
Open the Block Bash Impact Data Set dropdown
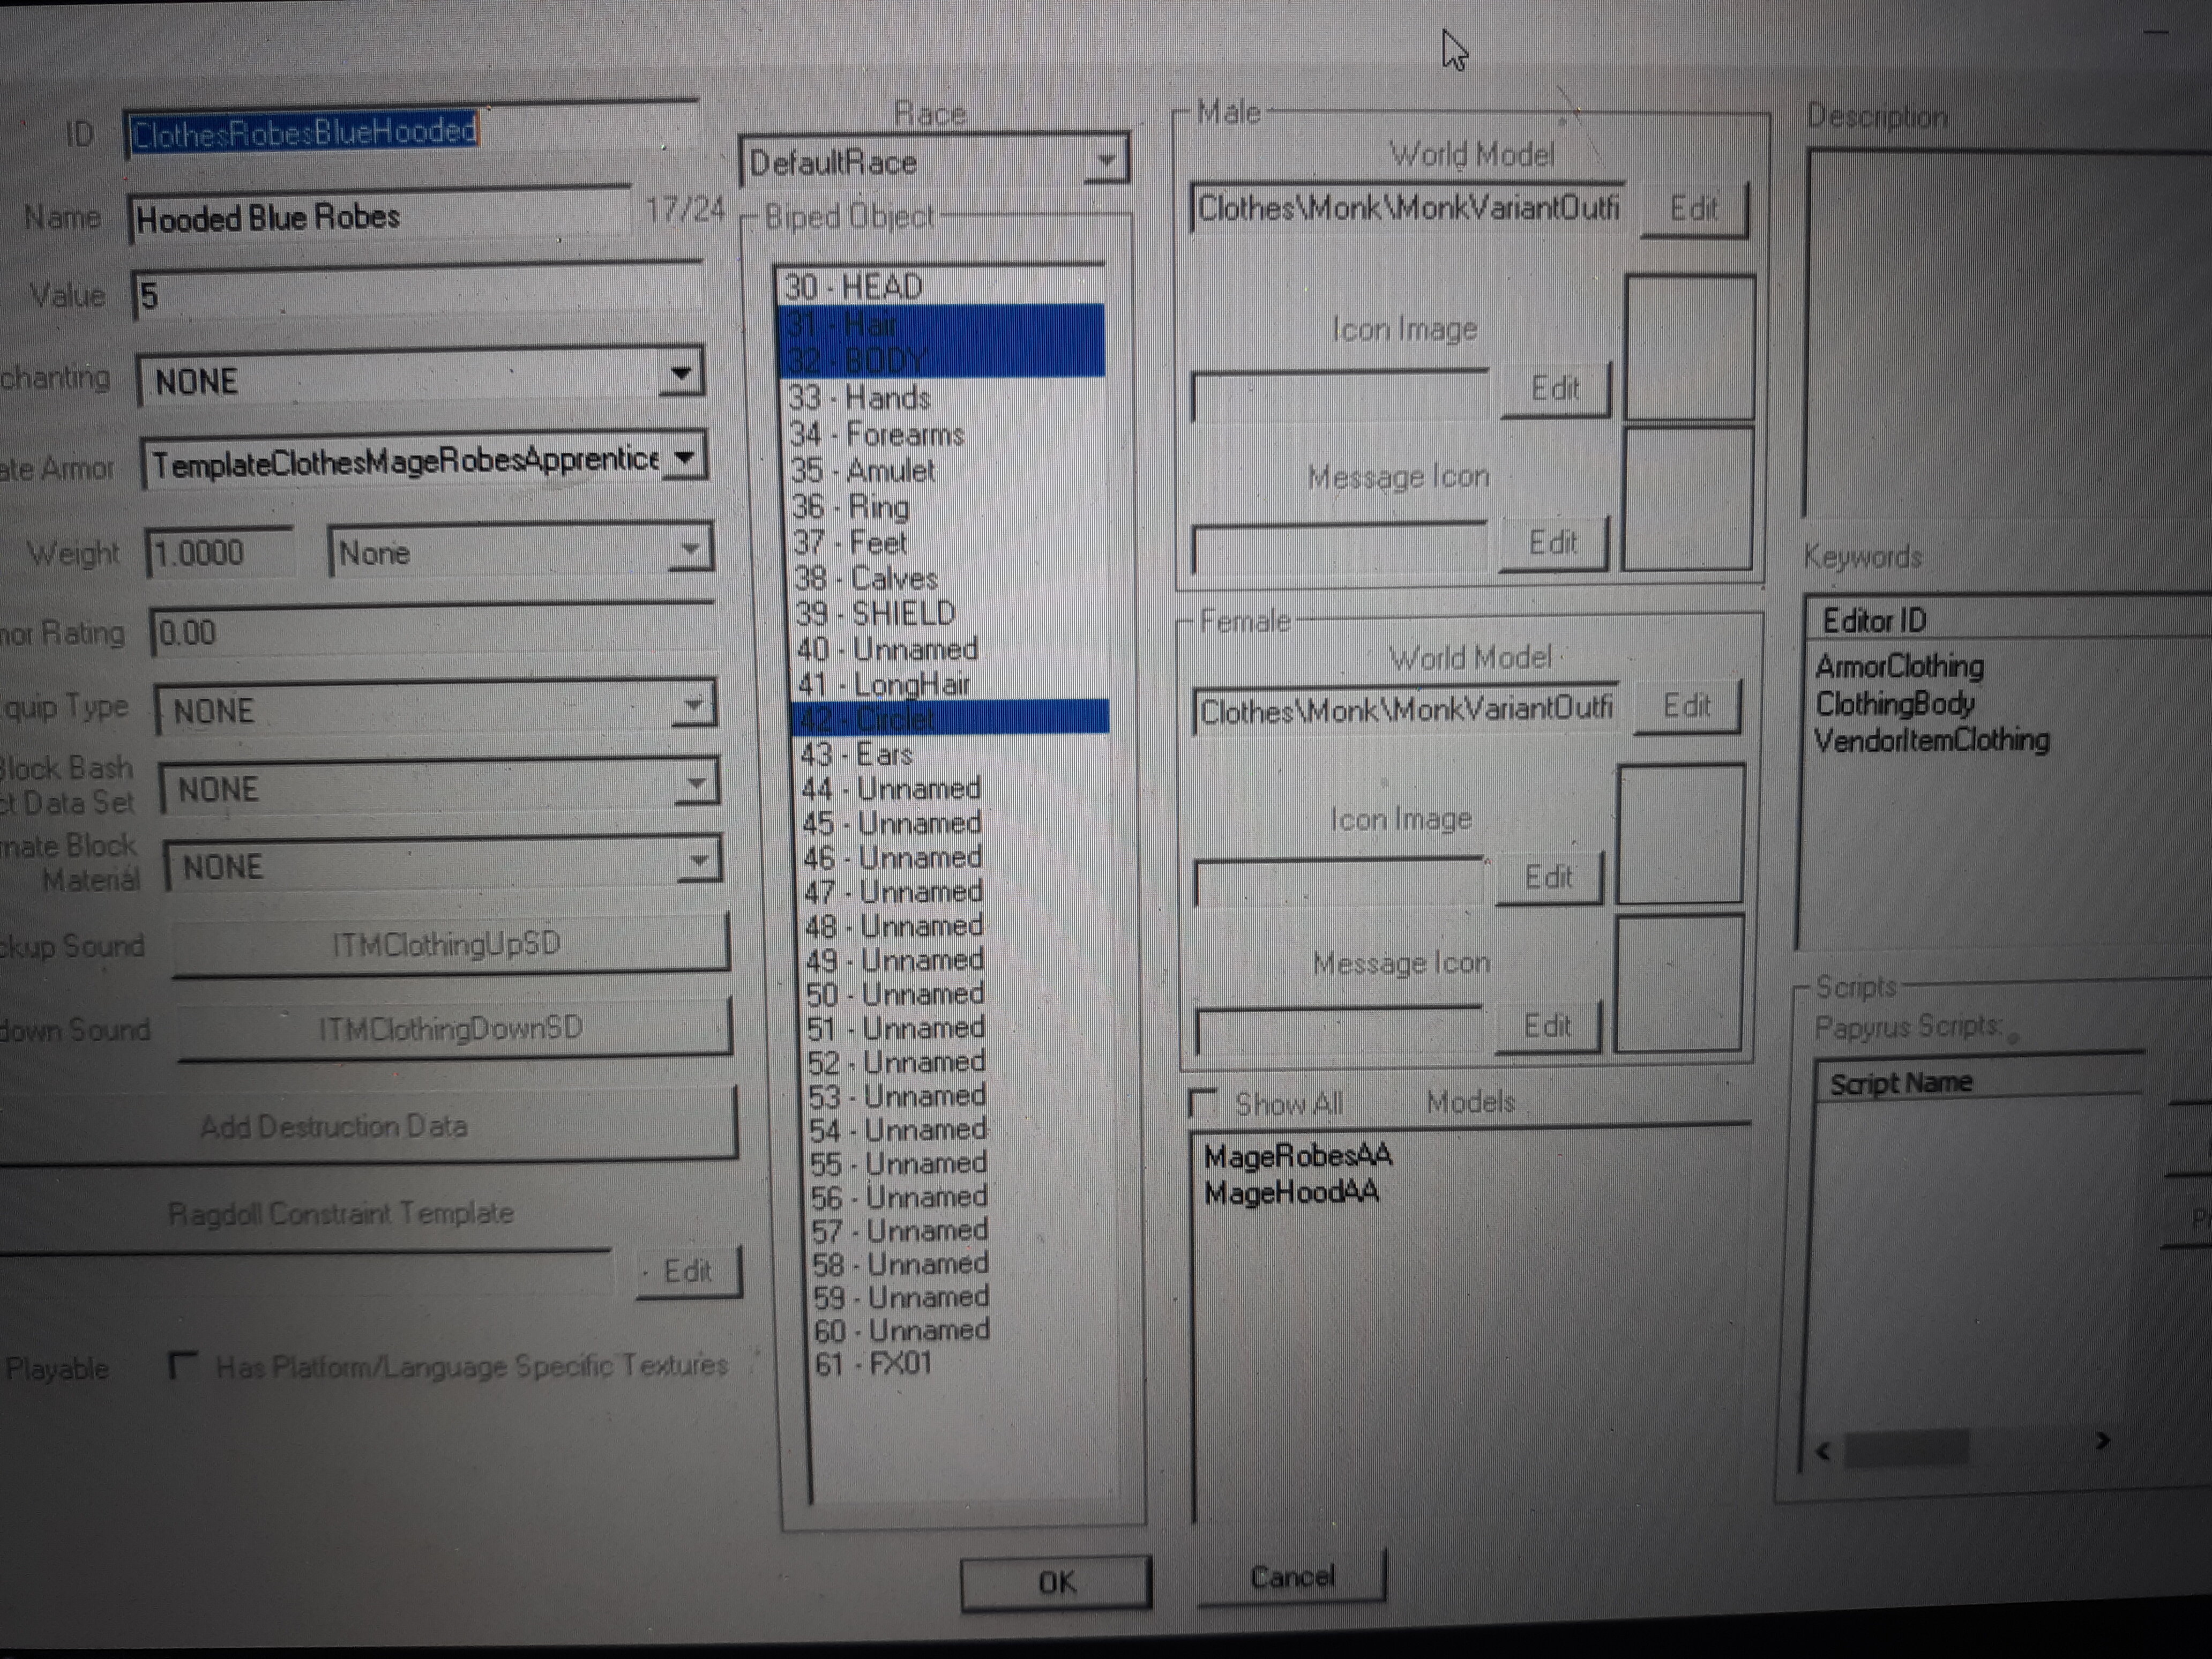440,787
